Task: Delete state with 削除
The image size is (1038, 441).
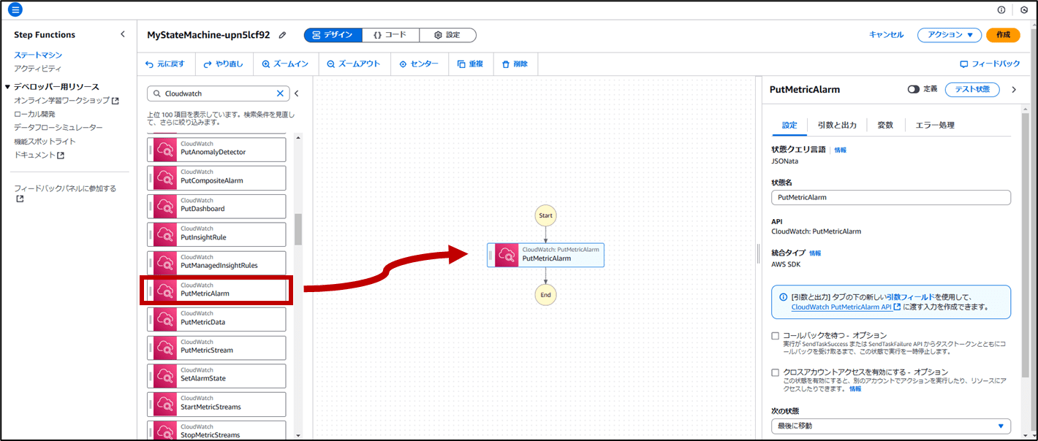Action: pos(515,64)
